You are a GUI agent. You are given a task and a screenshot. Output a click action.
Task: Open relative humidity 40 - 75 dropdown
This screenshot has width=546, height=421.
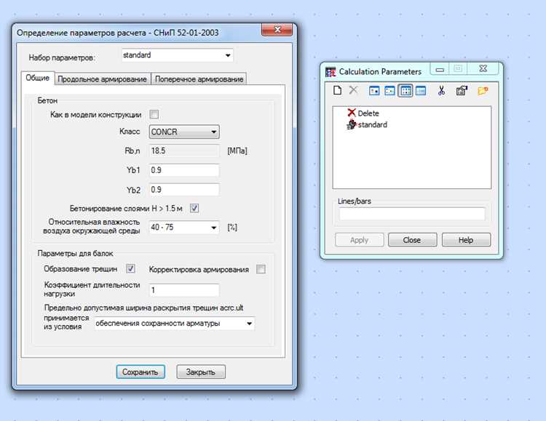click(x=184, y=227)
